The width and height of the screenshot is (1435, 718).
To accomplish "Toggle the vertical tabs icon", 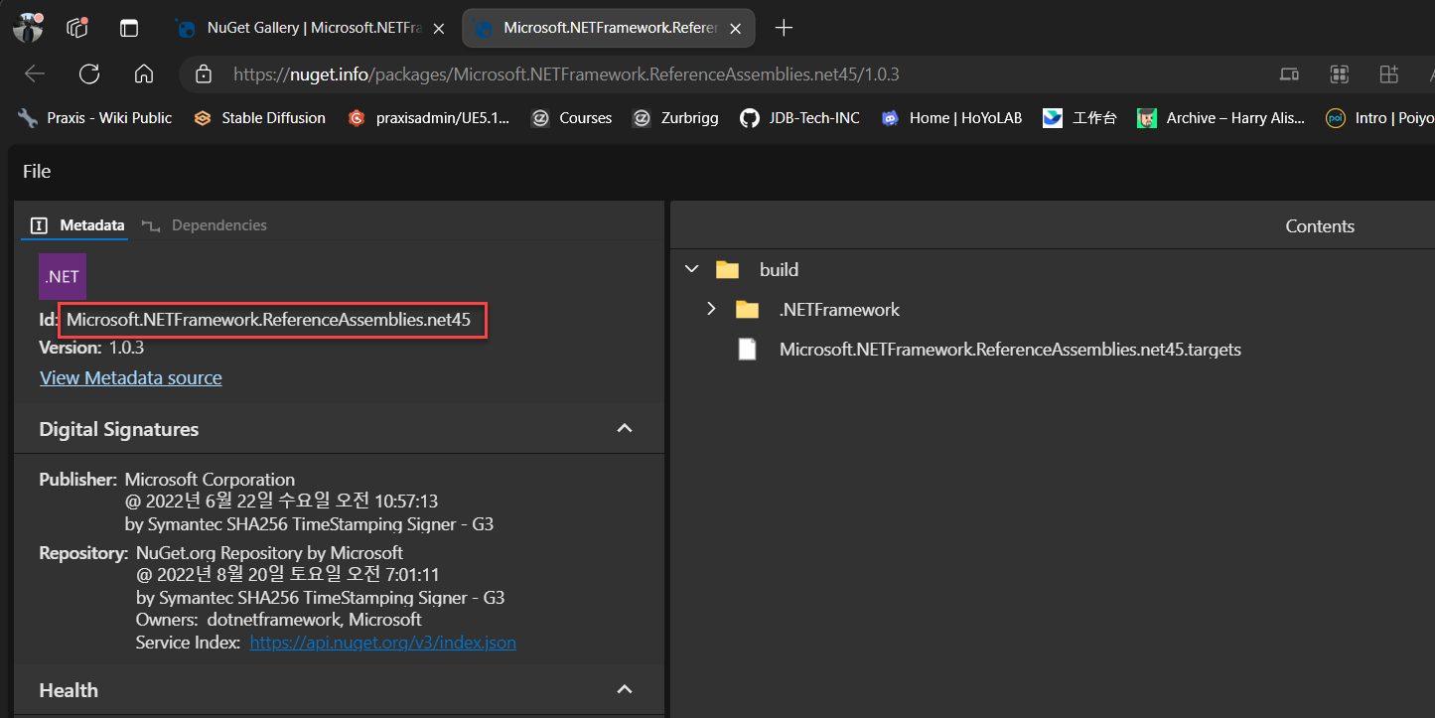I will point(129,28).
